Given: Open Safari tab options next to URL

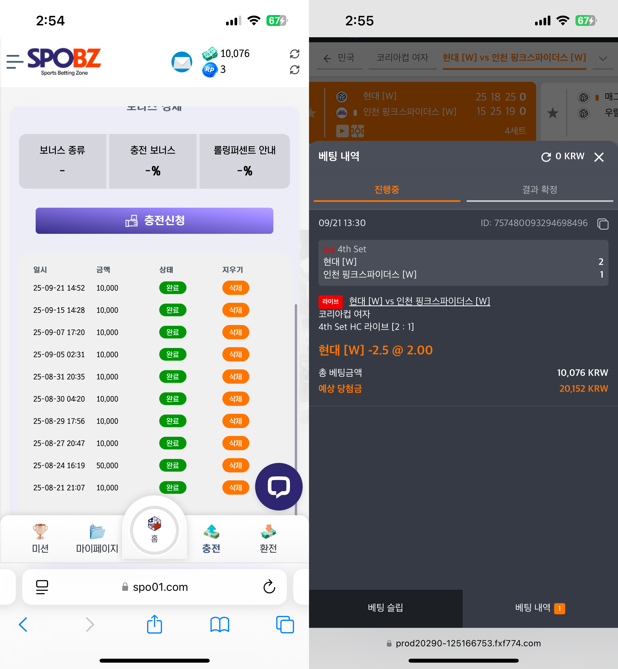Looking at the screenshot, I should [x=42, y=587].
